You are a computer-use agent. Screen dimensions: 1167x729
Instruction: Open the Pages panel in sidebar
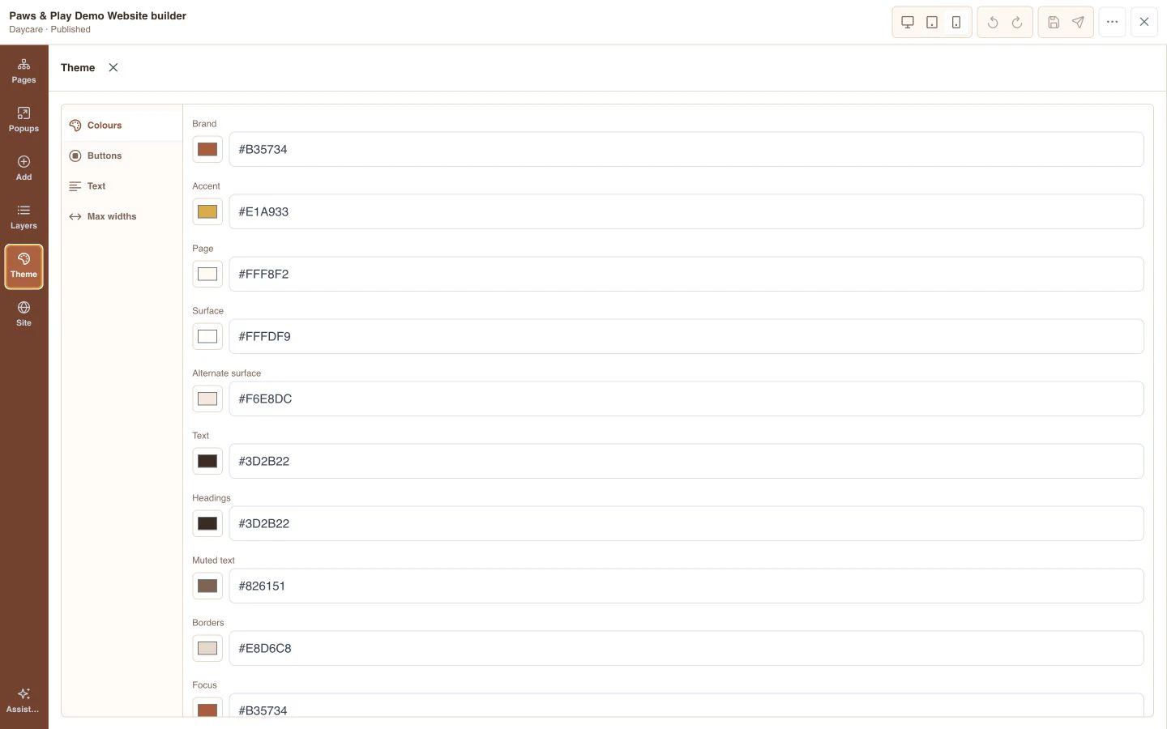pos(24,71)
